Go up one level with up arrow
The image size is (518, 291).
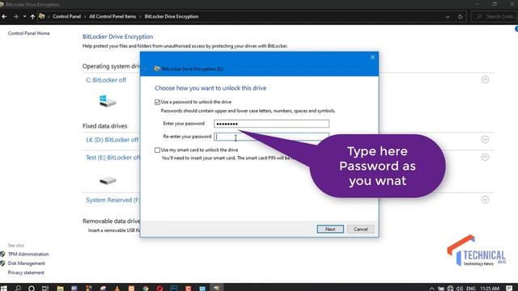pyautogui.click(x=32, y=16)
